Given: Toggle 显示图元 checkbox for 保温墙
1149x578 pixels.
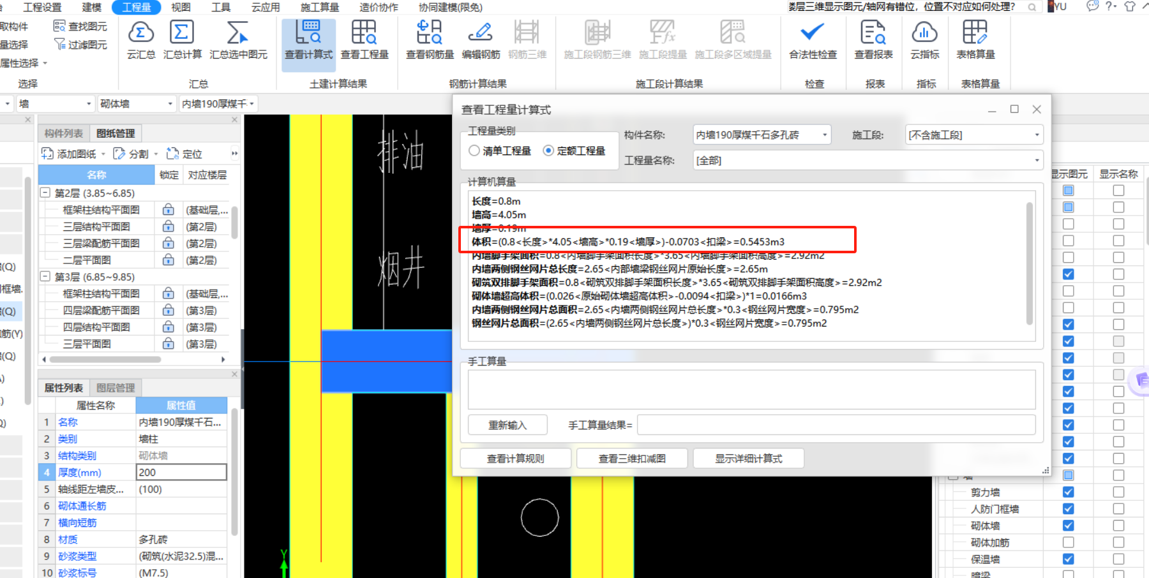Looking at the screenshot, I should point(1069,559).
